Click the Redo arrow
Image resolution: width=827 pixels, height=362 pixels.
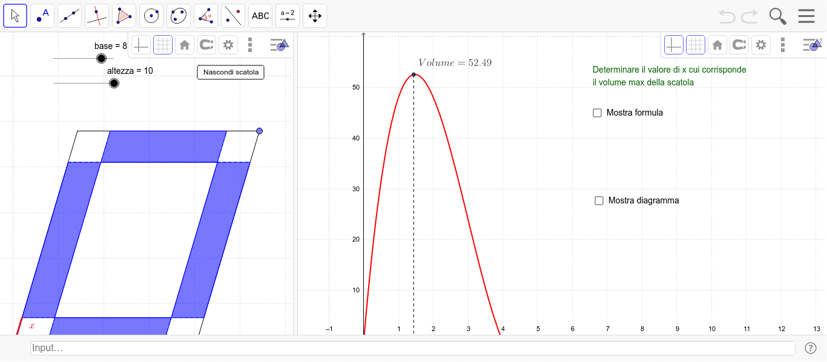click(750, 16)
